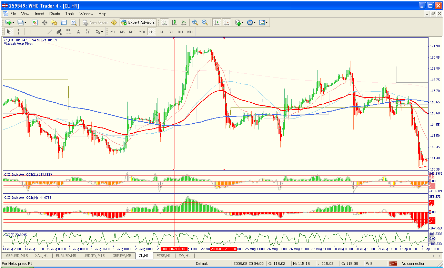
Task: Click the Default profile in status bar
Action: [x=202, y=264]
